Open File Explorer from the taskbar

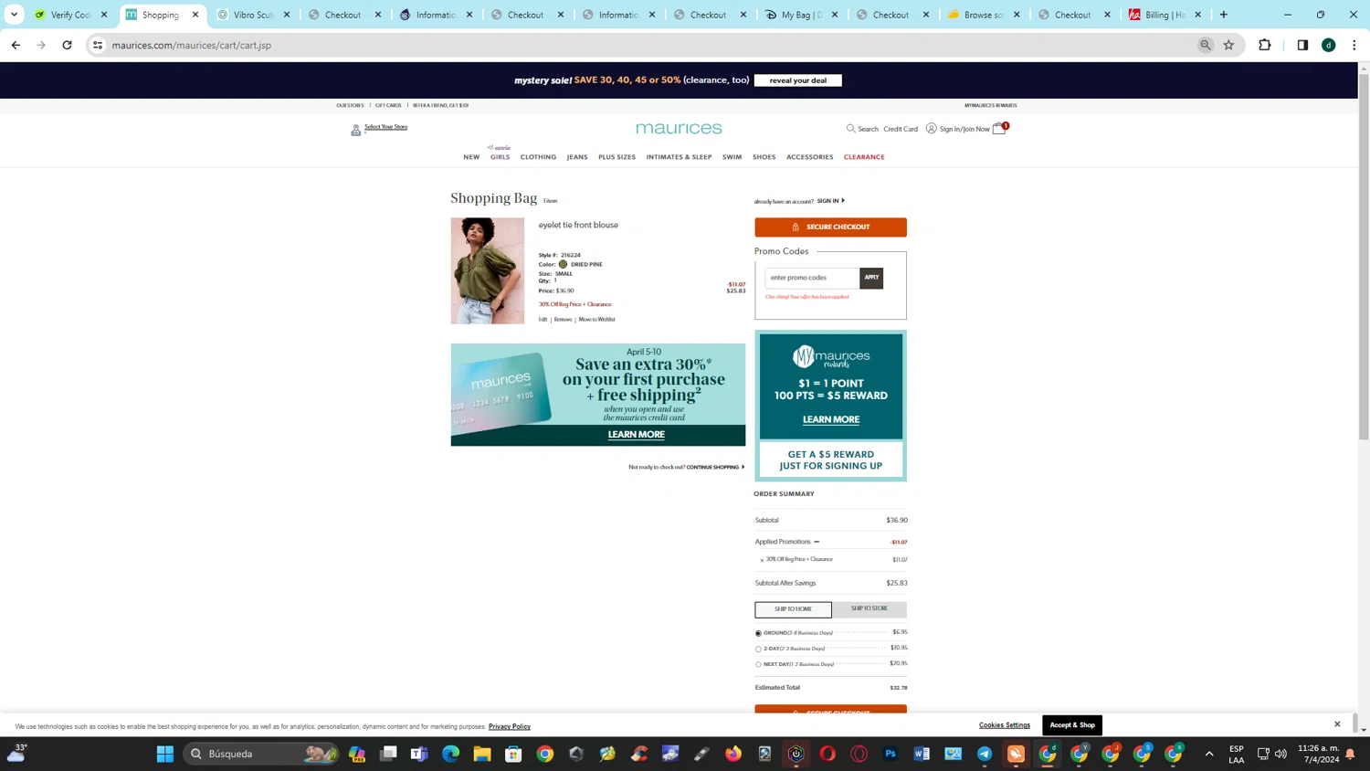point(482,754)
